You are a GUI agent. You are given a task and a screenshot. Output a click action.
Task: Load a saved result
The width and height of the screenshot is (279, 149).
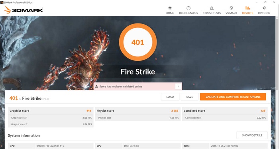[x=170, y=97]
